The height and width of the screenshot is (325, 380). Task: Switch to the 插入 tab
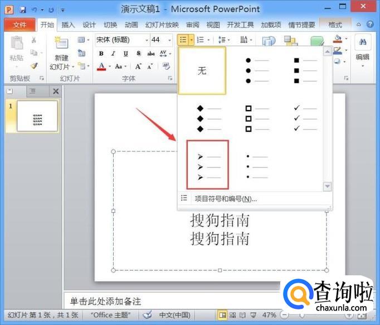point(68,25)
